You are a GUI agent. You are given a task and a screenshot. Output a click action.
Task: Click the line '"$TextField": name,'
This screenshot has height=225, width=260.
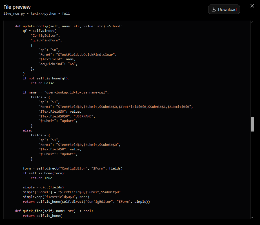pos(57,59)
